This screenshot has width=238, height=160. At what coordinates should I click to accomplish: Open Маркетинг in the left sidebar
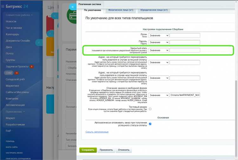tap(12, 86)
